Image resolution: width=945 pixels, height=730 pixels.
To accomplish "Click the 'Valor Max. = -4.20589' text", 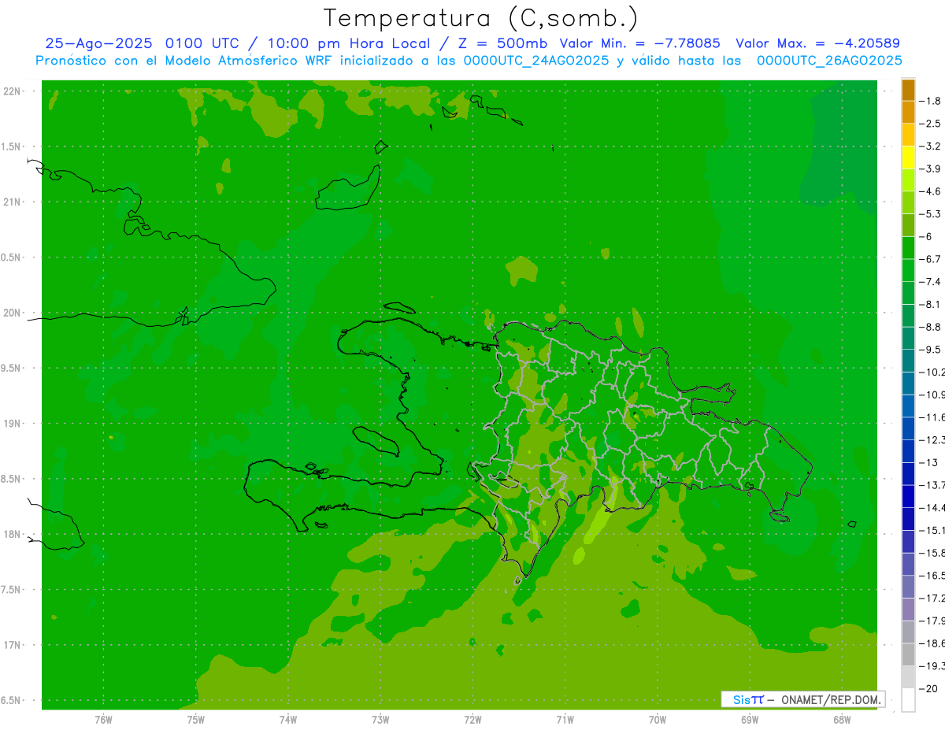I will 817,43.
